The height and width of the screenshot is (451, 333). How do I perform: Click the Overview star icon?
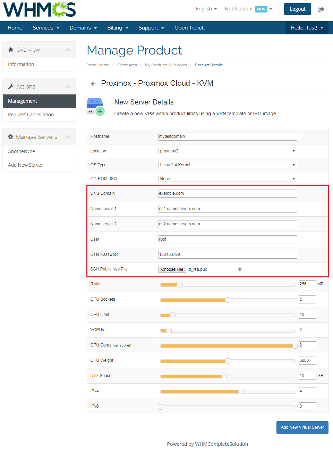coord(11,50)
